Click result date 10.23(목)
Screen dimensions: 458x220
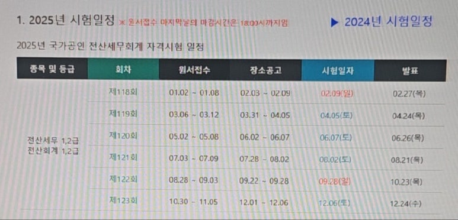406,182
